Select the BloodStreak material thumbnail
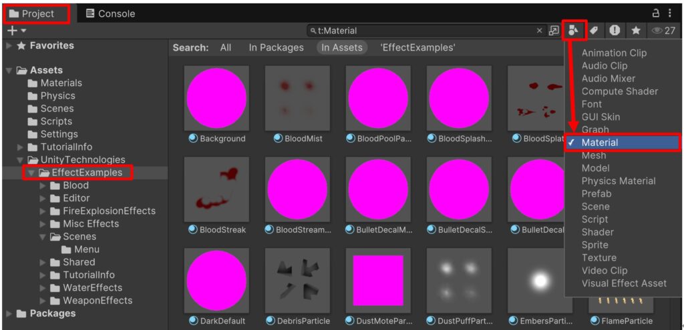 tap(216, 189)
